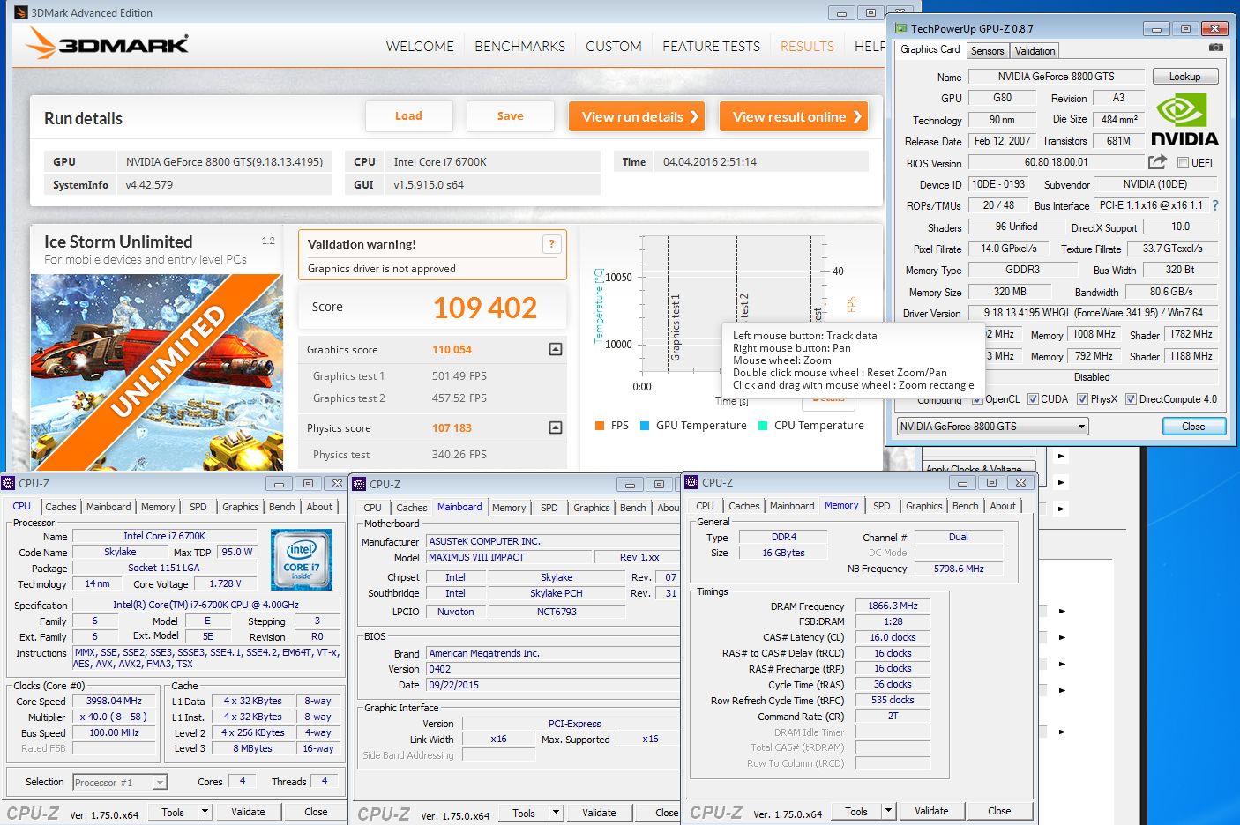Screen dimensions: 1240x825
Task: Click the Intel Core i7 badge in CPU-Z
Action: [x=302, y=559]
